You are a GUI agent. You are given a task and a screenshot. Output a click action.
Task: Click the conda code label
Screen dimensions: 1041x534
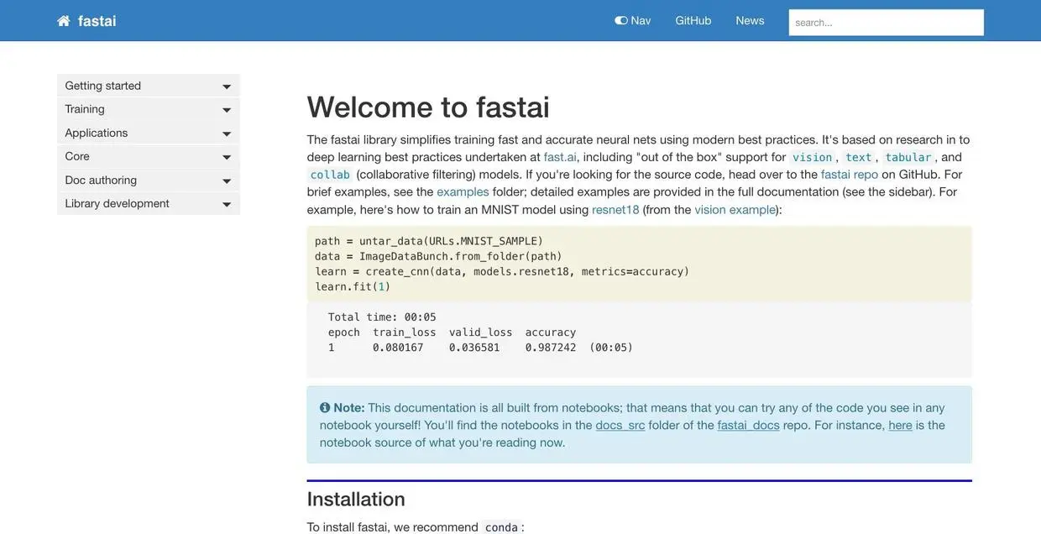click(501, 527)
